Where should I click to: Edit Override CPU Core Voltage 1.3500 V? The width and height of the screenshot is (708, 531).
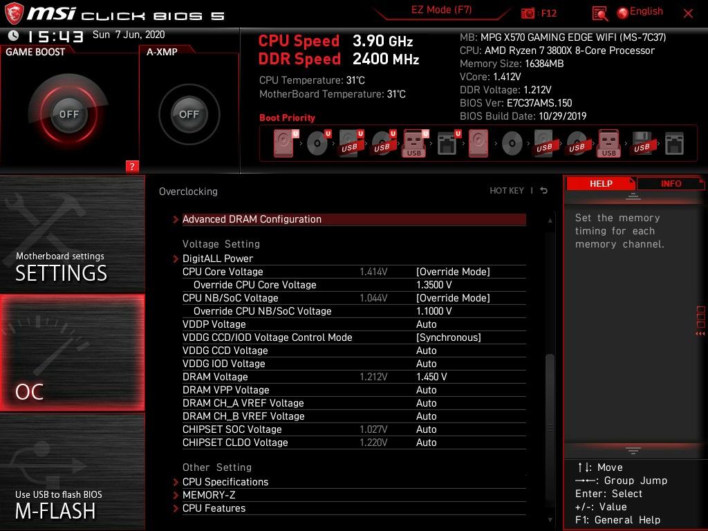[x=434, y=285]
